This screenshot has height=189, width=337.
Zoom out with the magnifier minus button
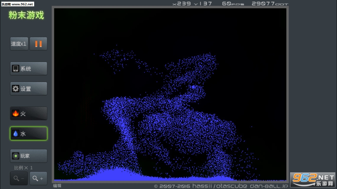(19, 178)
